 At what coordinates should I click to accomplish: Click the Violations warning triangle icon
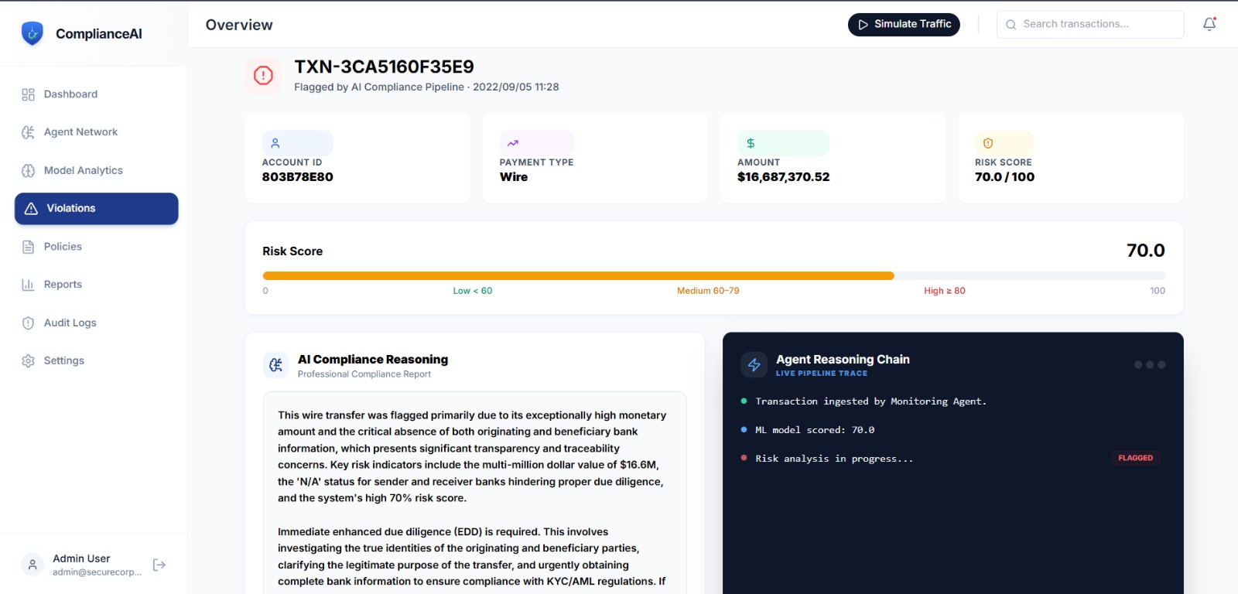tap(31, 209)
